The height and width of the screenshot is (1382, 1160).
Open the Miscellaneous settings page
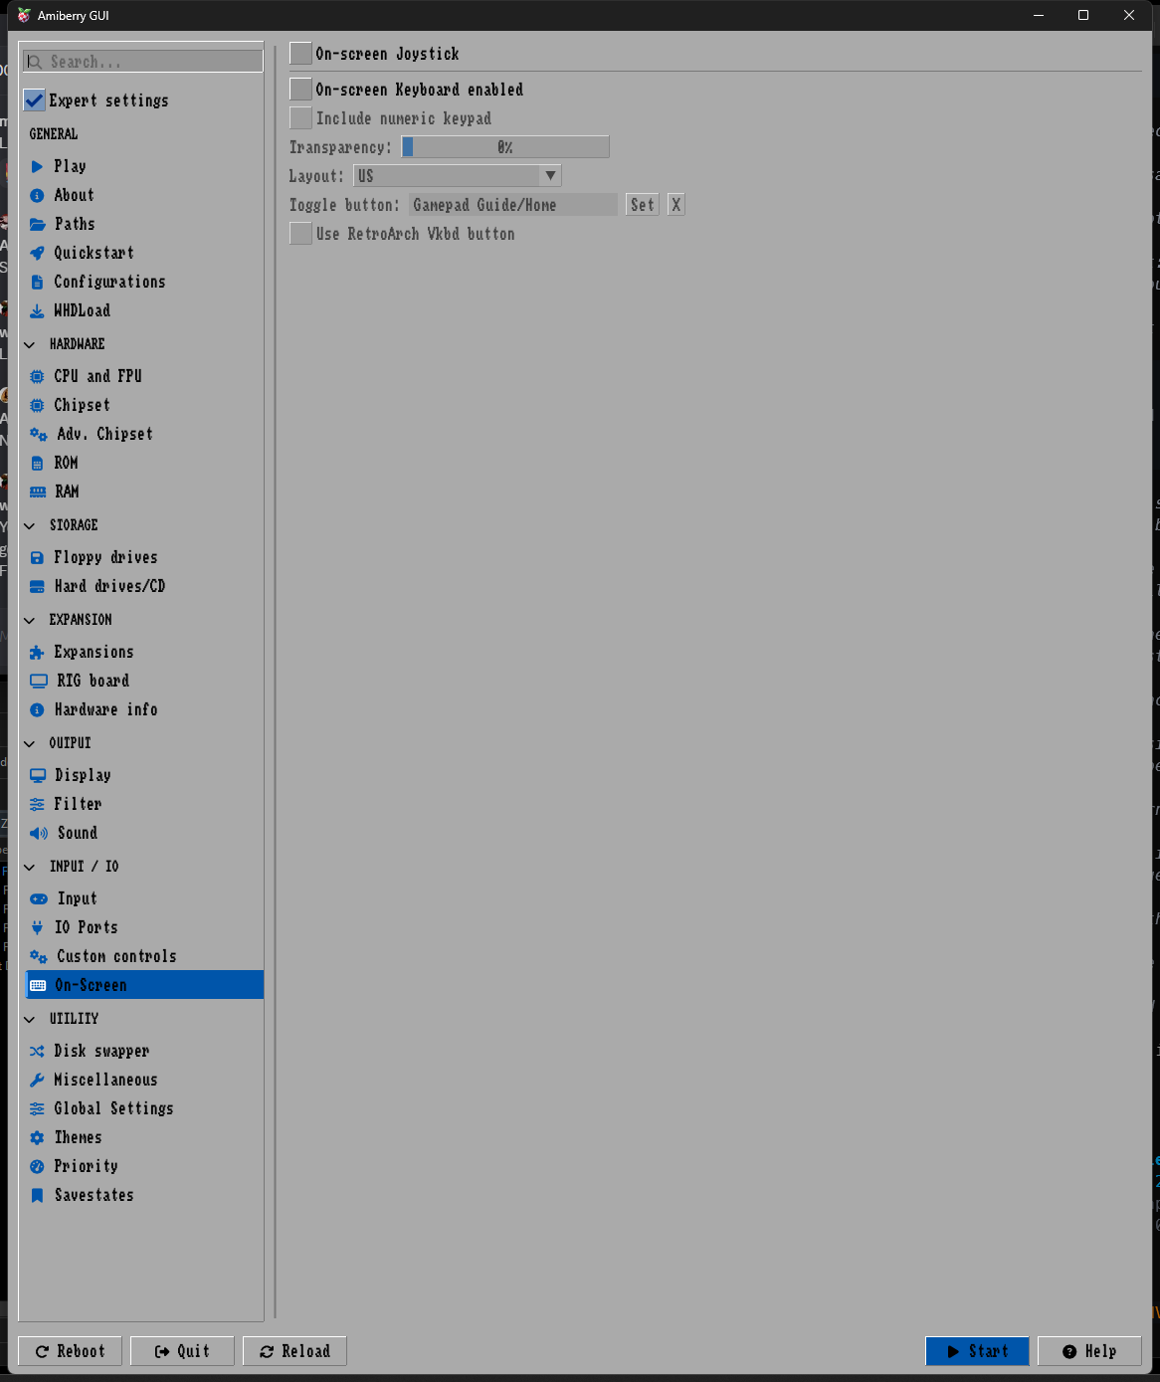(144, 1080)
